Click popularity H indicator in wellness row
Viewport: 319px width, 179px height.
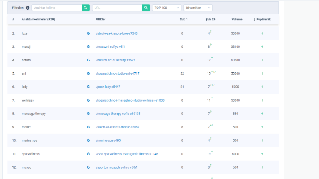click(x=262, y=100)
